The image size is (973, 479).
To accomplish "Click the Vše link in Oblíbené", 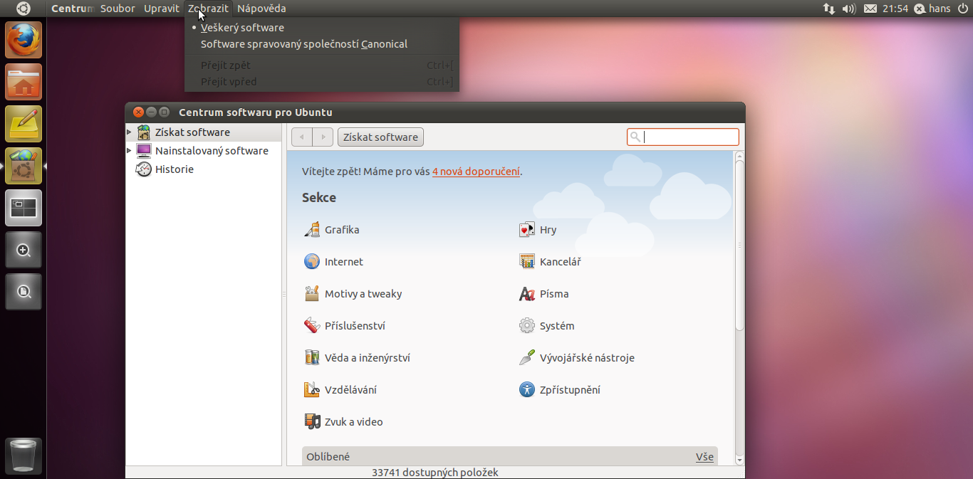I will coord(704,457).
